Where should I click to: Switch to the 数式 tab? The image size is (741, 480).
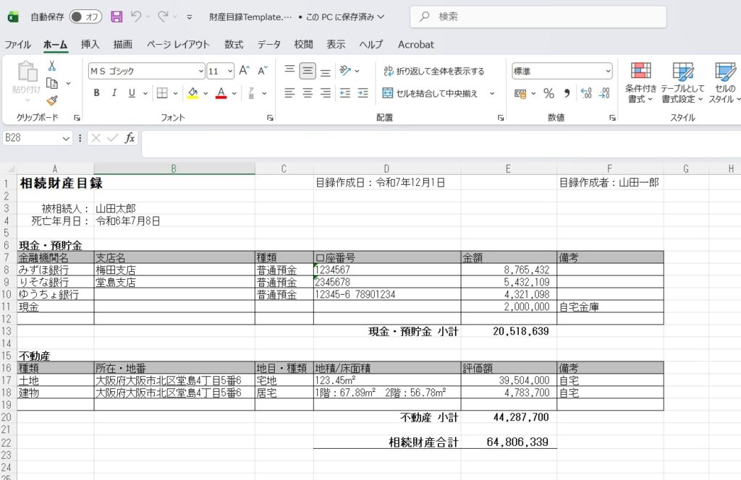tap(234, 44)
